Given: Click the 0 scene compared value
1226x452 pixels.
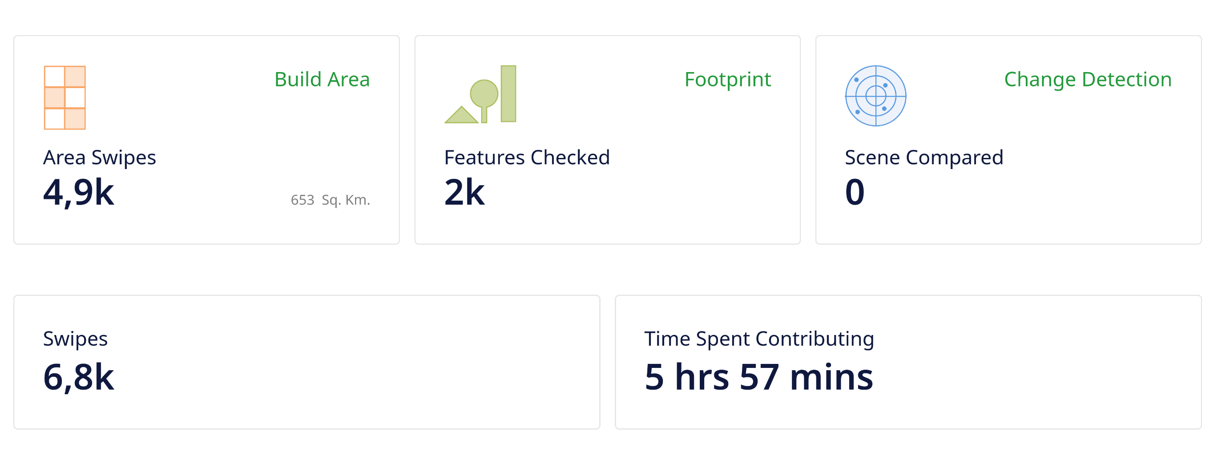Looking at the screenshot, I should tap(855, 192).
